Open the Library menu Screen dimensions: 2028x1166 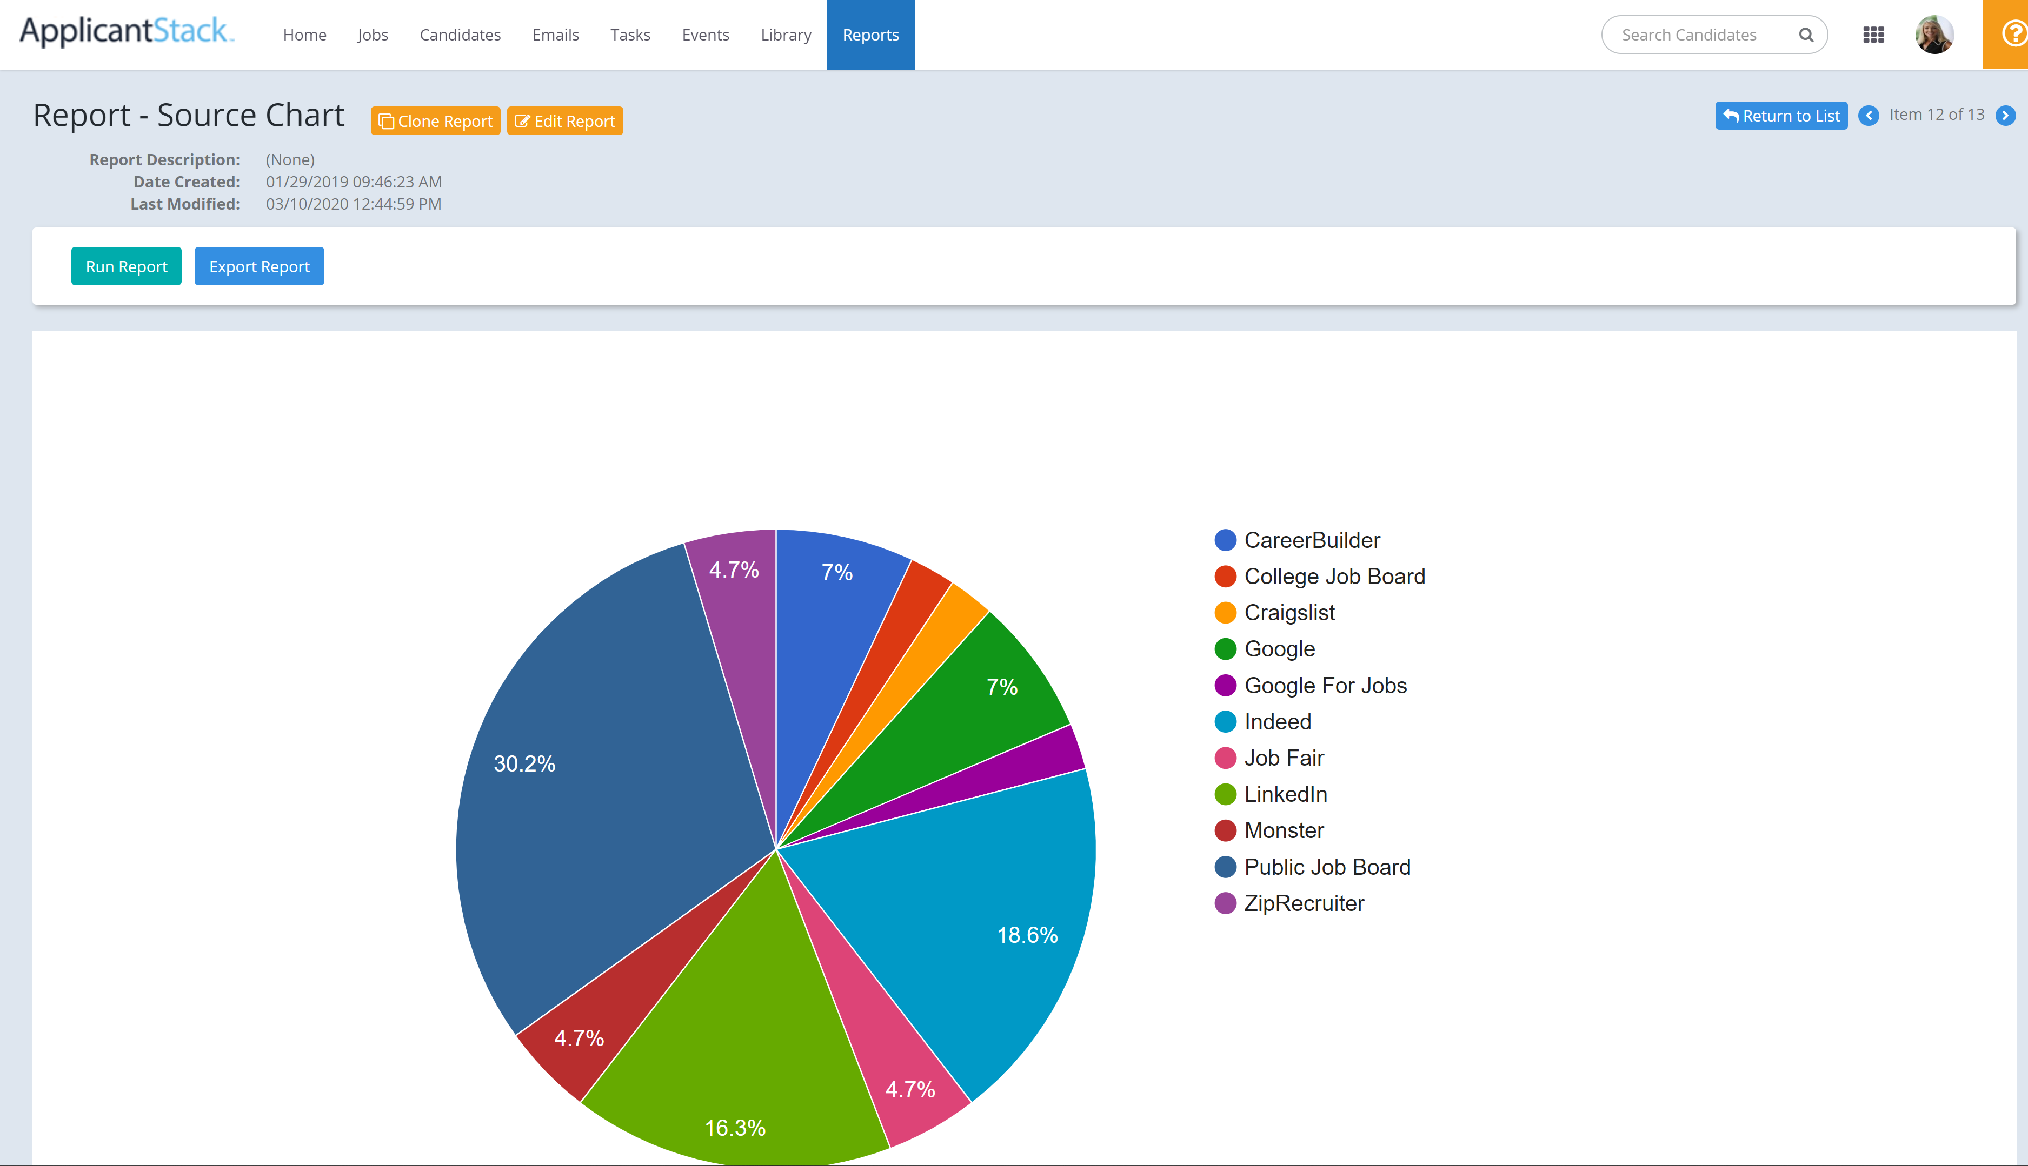(x=785, y=35)
